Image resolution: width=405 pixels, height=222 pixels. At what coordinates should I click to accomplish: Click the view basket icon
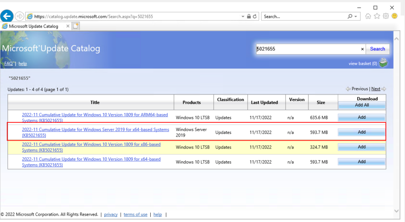[383, 63]
